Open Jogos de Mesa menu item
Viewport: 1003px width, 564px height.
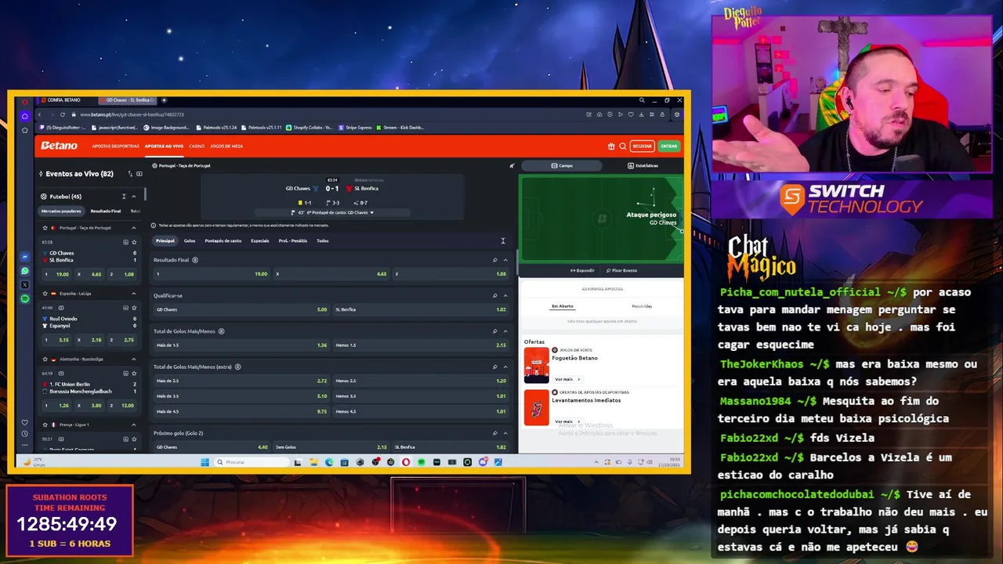click(226, 146)
